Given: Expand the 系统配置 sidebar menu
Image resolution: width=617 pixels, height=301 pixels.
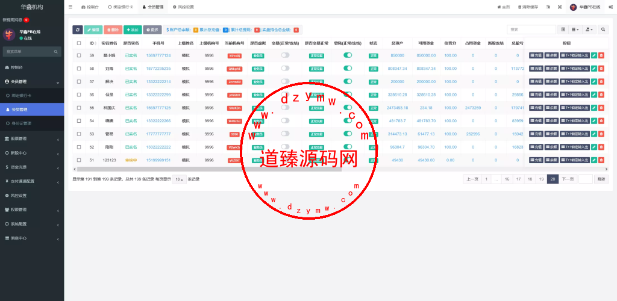Looking at the screenshot, I should [32, 224].
